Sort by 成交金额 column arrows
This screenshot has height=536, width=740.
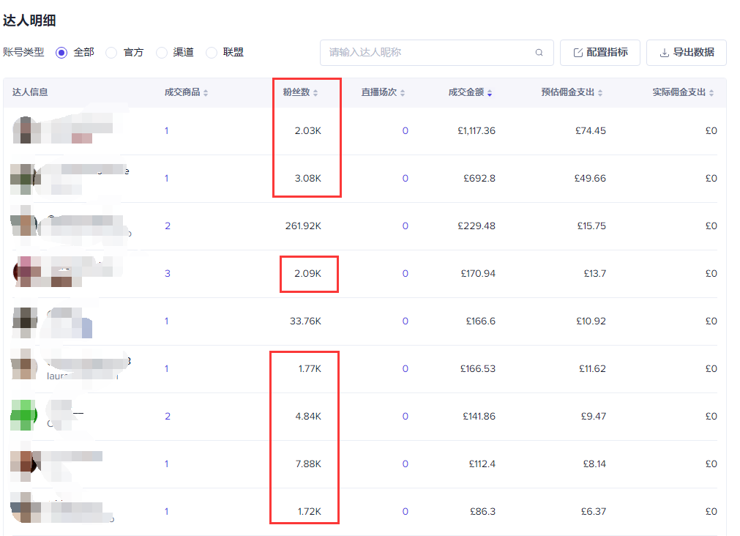click(x=490, y=93)
